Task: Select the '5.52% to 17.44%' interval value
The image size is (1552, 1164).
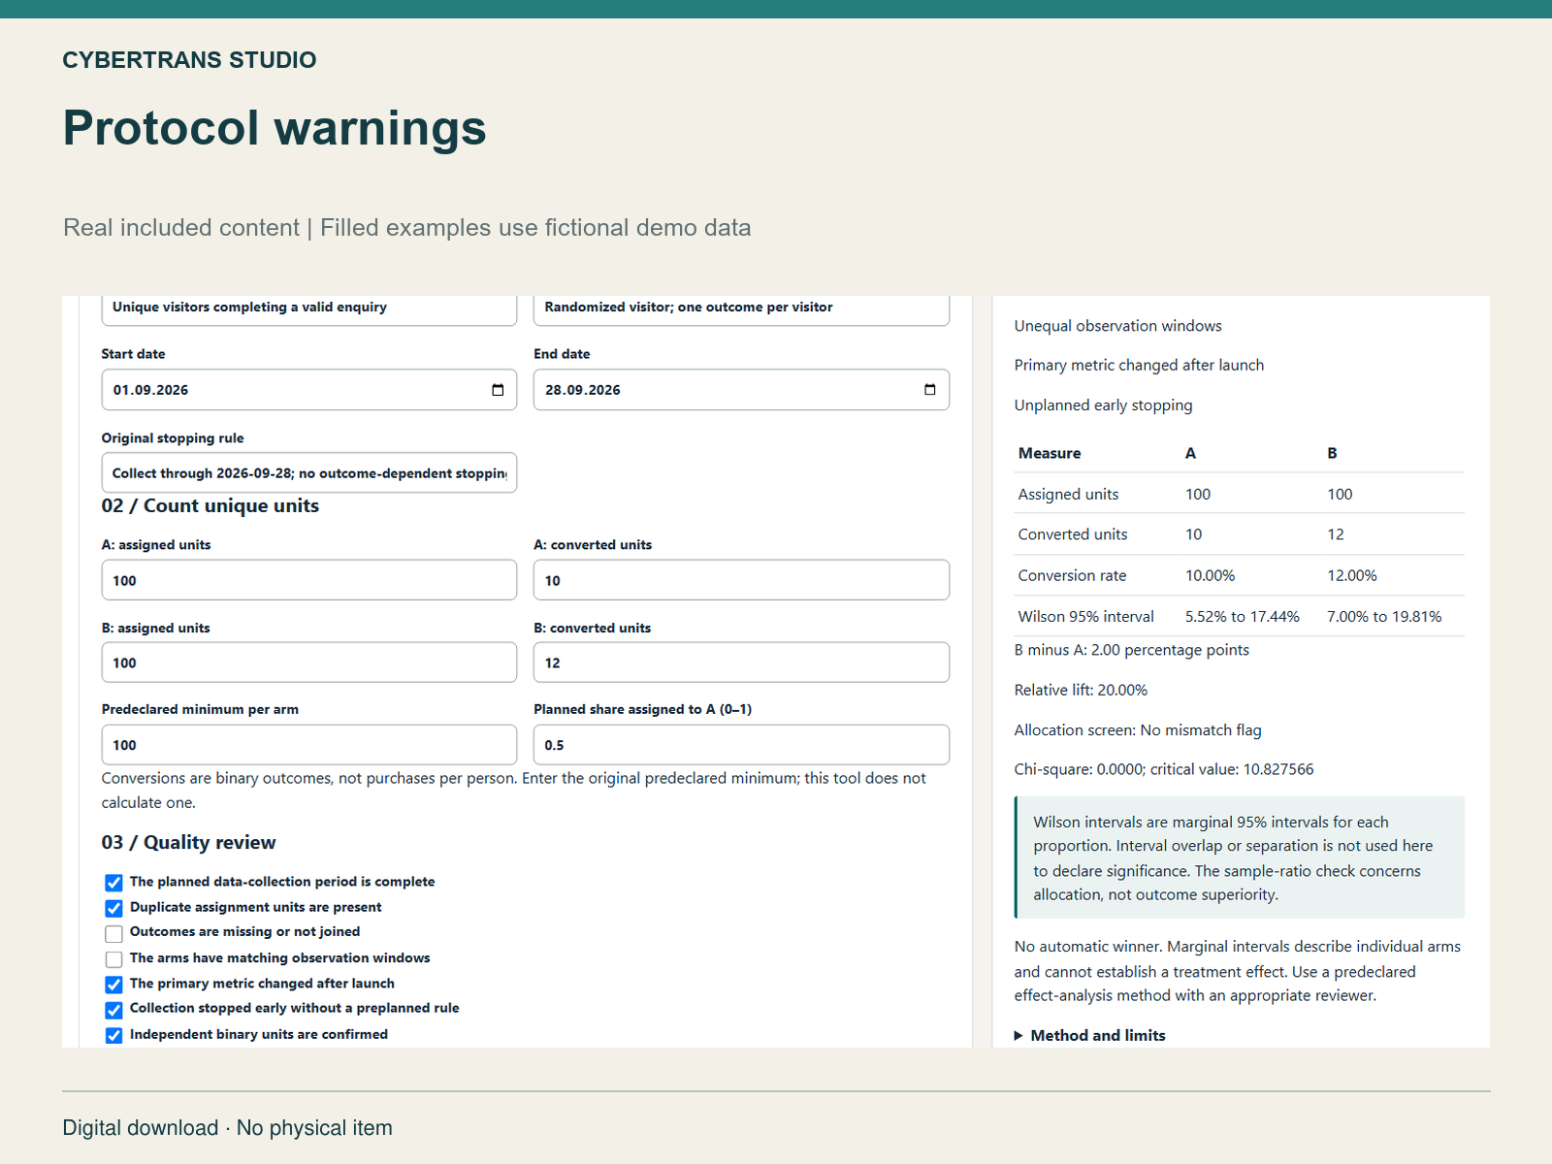Action: tap(1243, 616)
